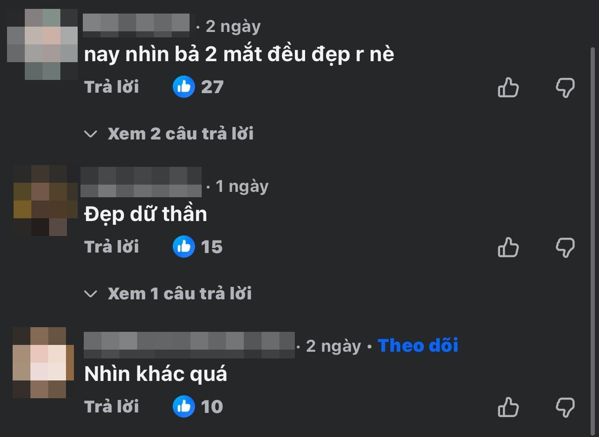Like the comment "nay nhìn bả 2 mắt đều đẹp r nè"
Screen dimensions: 599x437
pyautogui.click(x=508, y=87)
